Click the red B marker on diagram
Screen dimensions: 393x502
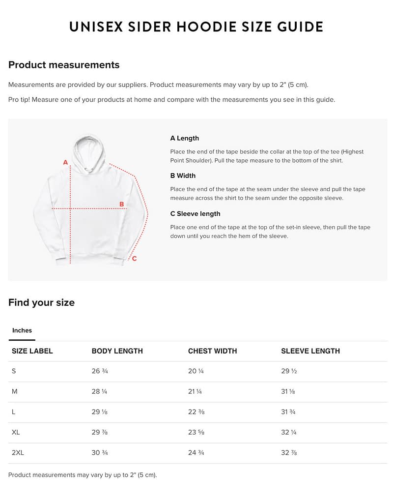pos(121,204)
